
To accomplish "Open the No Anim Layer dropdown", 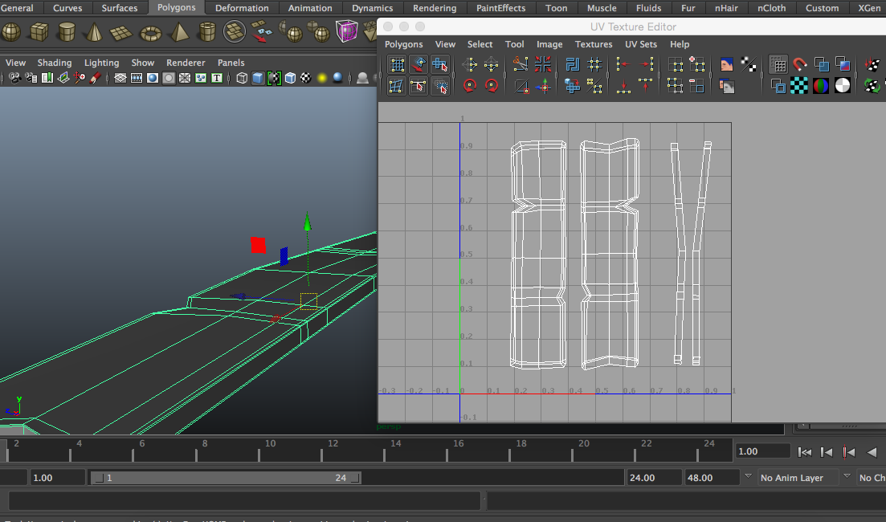I will [x=795, y=477].
